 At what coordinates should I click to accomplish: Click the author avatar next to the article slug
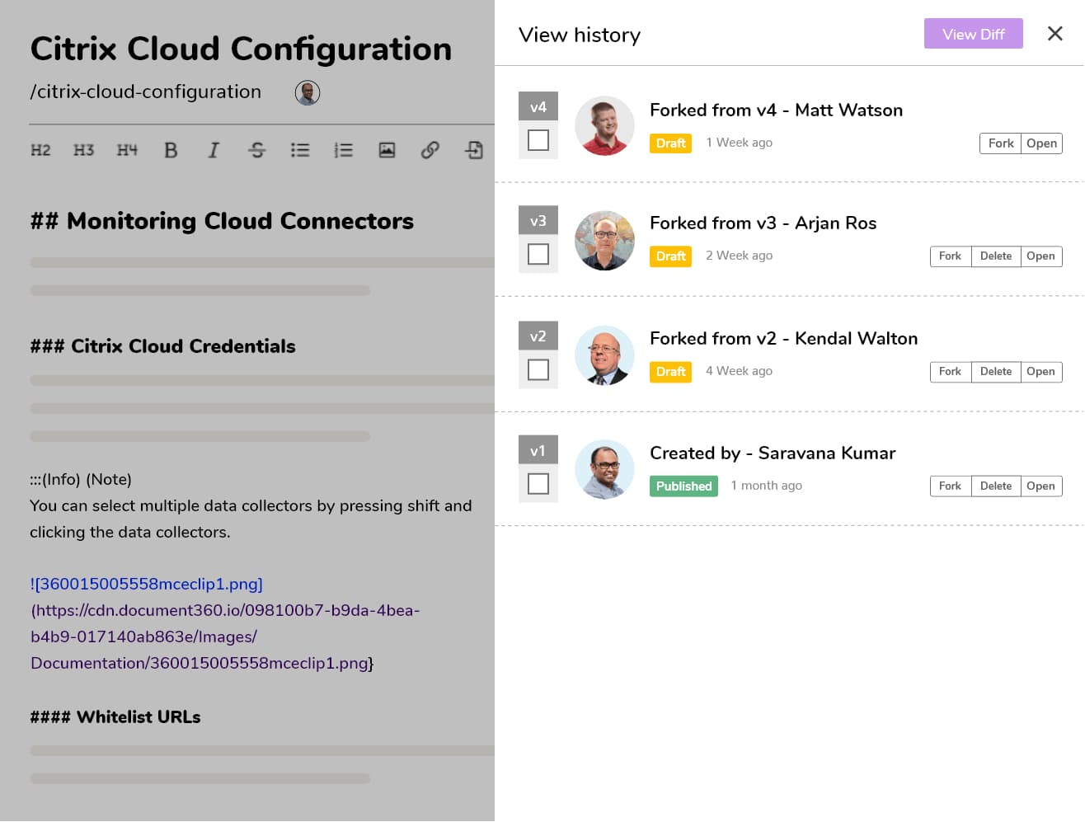(x=308, y=92)
